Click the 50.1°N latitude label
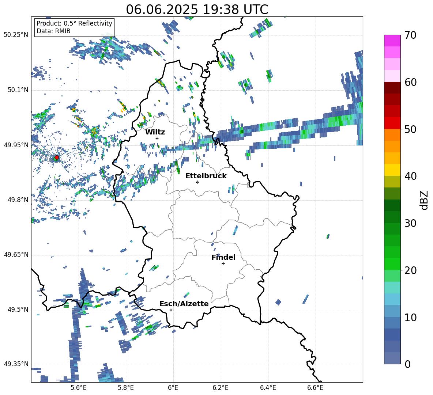This screenshot has width=433, height=395. pos(18,90)
